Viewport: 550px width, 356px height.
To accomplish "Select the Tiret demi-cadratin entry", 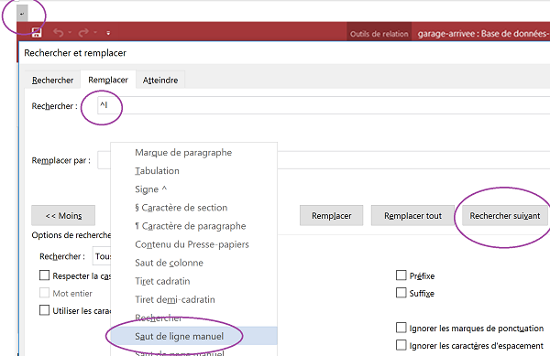I will click(194, 299).
